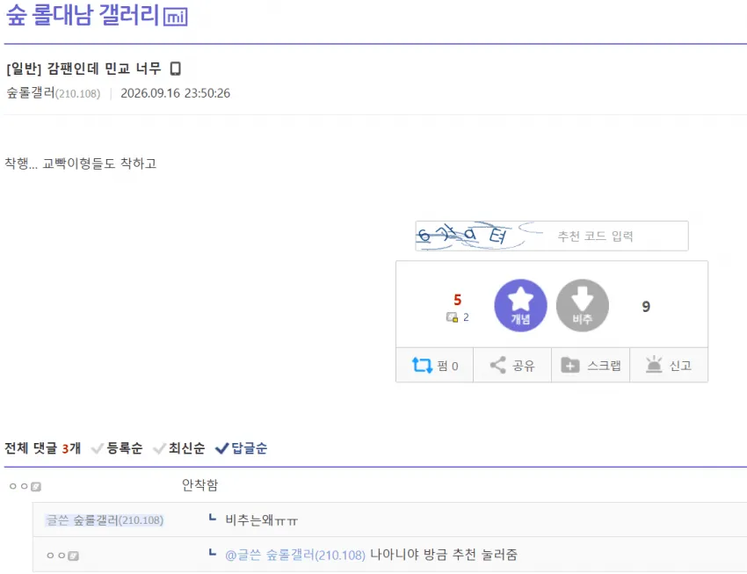
Task: Click the post date 2026.09.16 23:50:26
Action: click(175, 93)
